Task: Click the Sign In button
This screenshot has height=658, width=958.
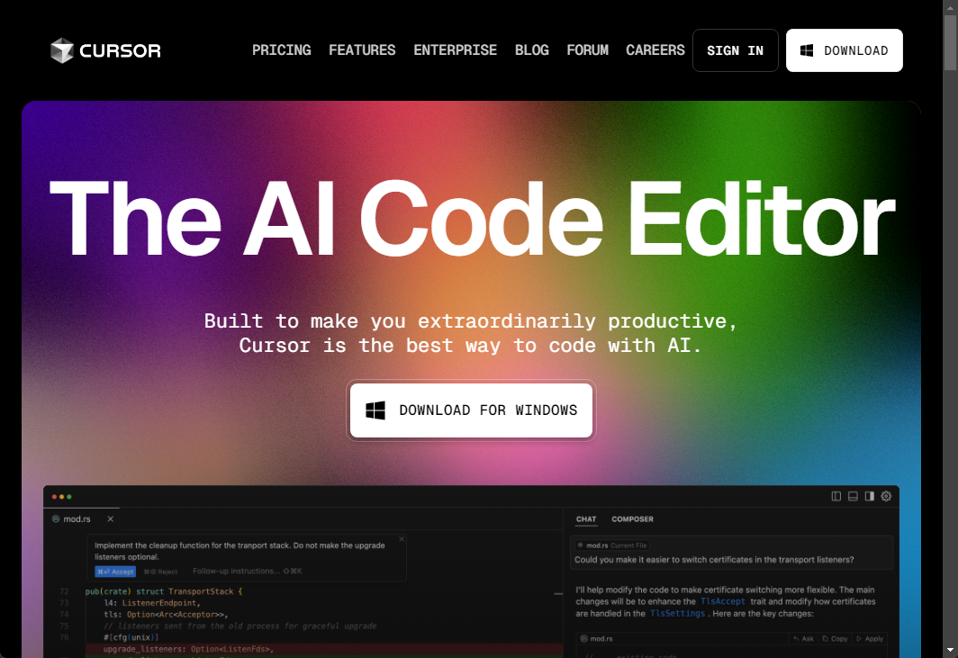Action: click(x=735, y=50)
